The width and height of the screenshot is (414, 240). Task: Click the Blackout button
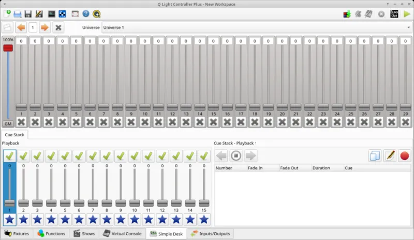[x=394, y=14]
